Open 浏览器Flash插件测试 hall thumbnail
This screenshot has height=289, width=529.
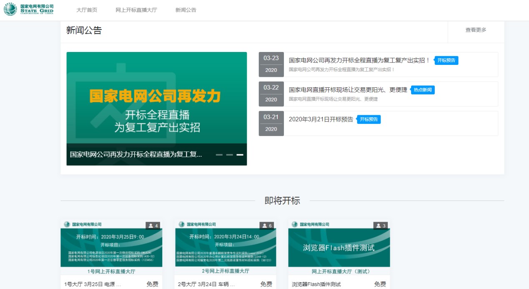339,247
